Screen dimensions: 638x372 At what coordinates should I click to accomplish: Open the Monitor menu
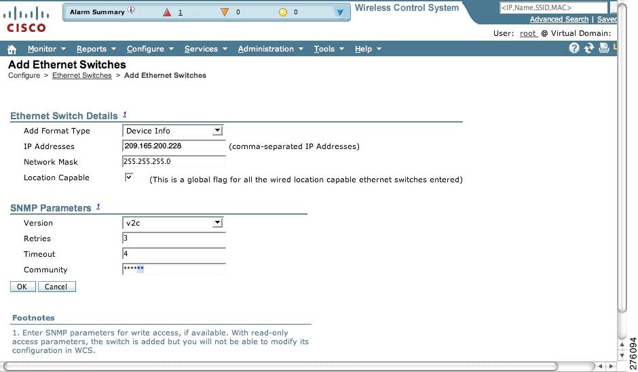click(46, 49)
